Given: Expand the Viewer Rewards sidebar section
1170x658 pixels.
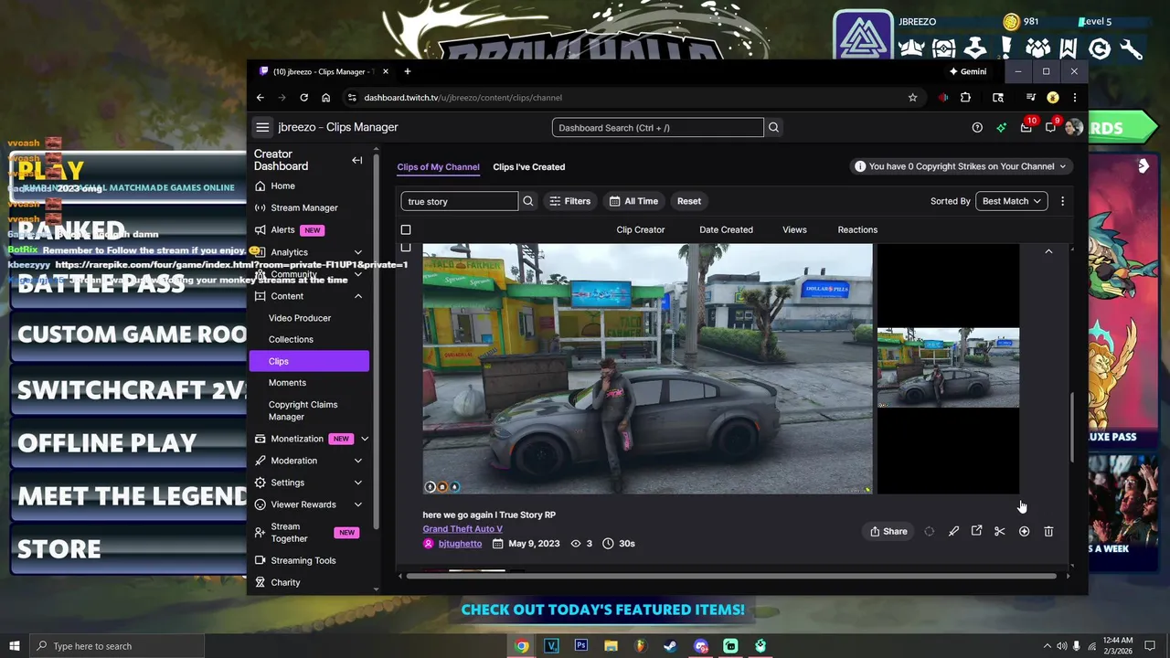Looking at the screenshot, I should tap(357, 504).
